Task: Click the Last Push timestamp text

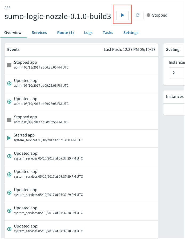Action: pyautogui.click(x=129, y=50)
